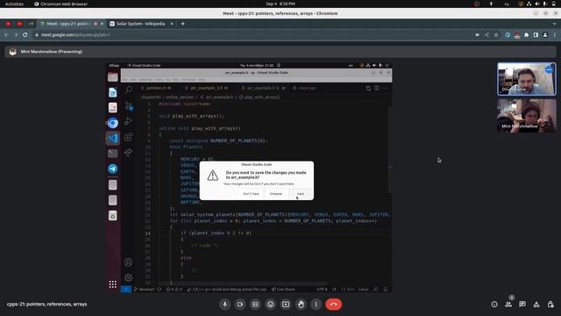Raise hand in the meeting
This screenshot has height=316, width=561.
click(301, 305)
